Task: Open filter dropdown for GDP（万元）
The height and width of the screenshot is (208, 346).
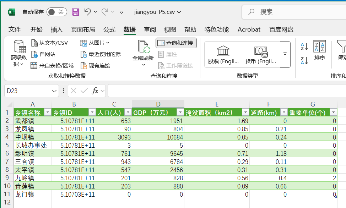Action: (x=180, y=112)
